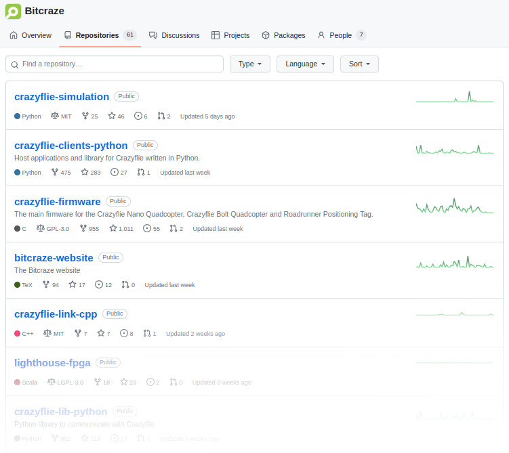Click the C++ language dot on crazyflie-link-cpp
The image size is (509, 453).
click(17, 333)
